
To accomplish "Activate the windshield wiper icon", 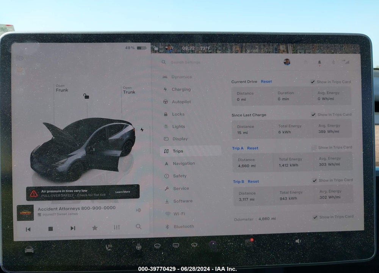I will point(194,245).
